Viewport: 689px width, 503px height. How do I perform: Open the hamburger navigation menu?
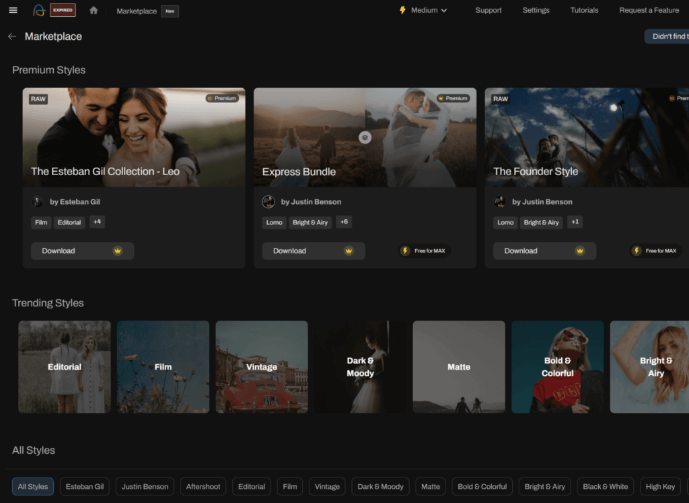click(12, 10)
